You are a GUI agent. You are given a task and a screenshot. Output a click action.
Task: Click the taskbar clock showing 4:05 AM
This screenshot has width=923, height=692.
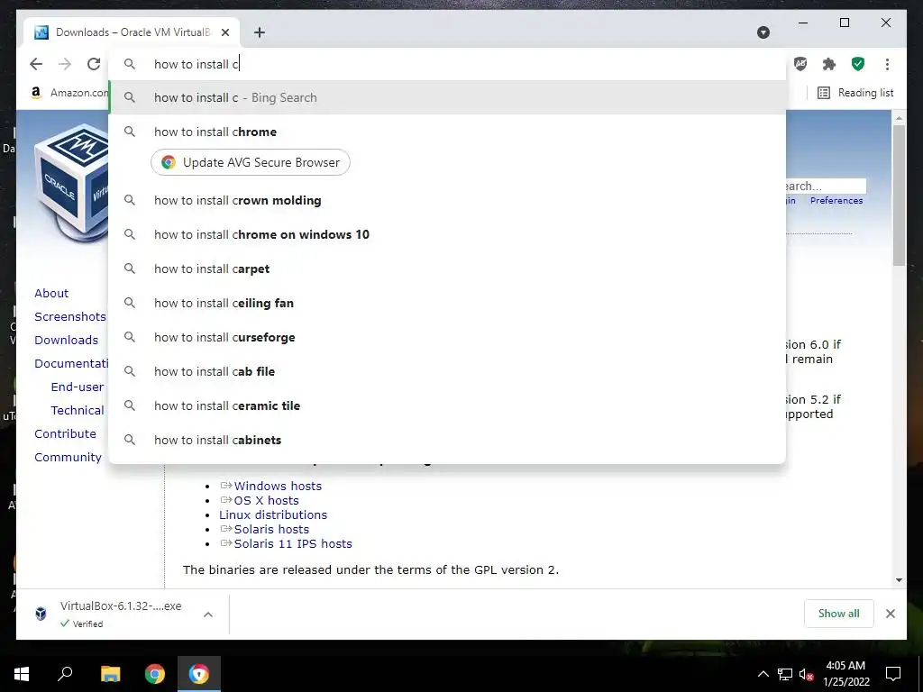coord(845,674)
